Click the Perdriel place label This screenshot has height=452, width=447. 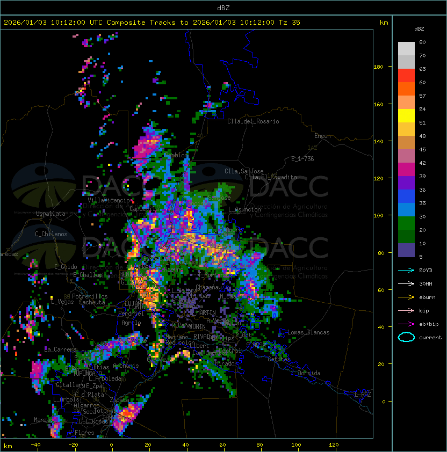(131, 314)
